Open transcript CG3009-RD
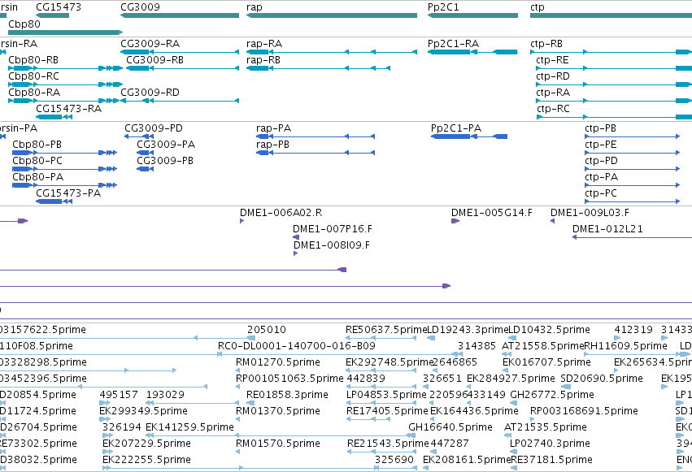Image resolution: width=692 pixels, height=472 pixels. [x=150, y=93]
